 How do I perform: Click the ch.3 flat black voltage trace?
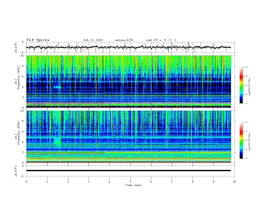point(128,171)
